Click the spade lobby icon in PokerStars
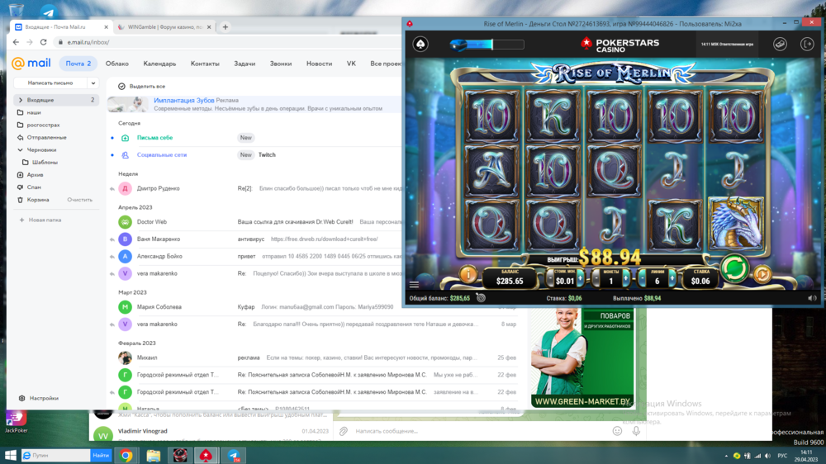The height and width of the screenshot is (464, 826). coord(419,44)
